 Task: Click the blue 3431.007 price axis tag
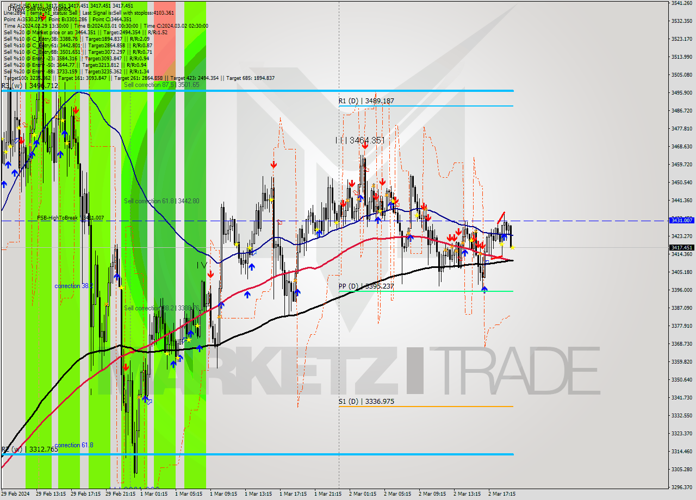682,220
